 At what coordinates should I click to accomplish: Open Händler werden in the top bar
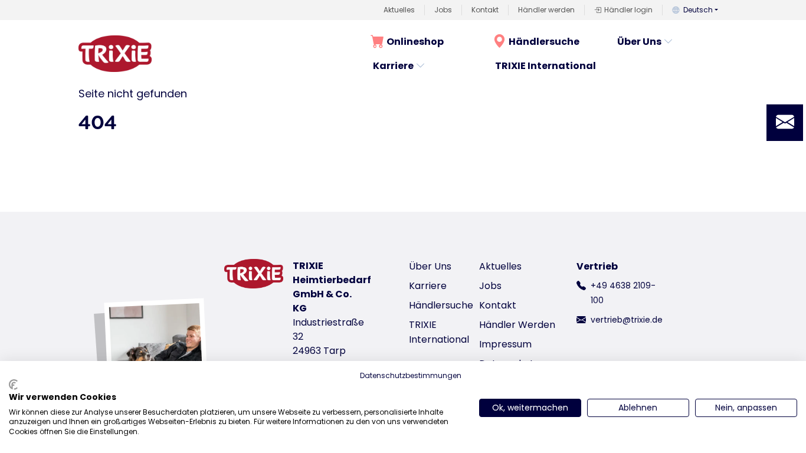(546, 10)
